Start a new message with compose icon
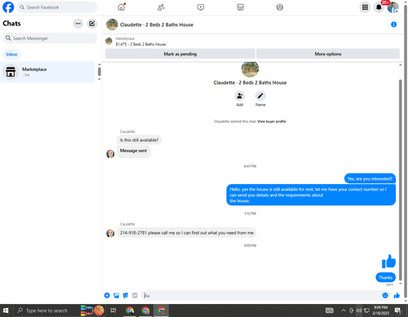The image size is (408, 317). pyautogui.click(x=92, y=24)
